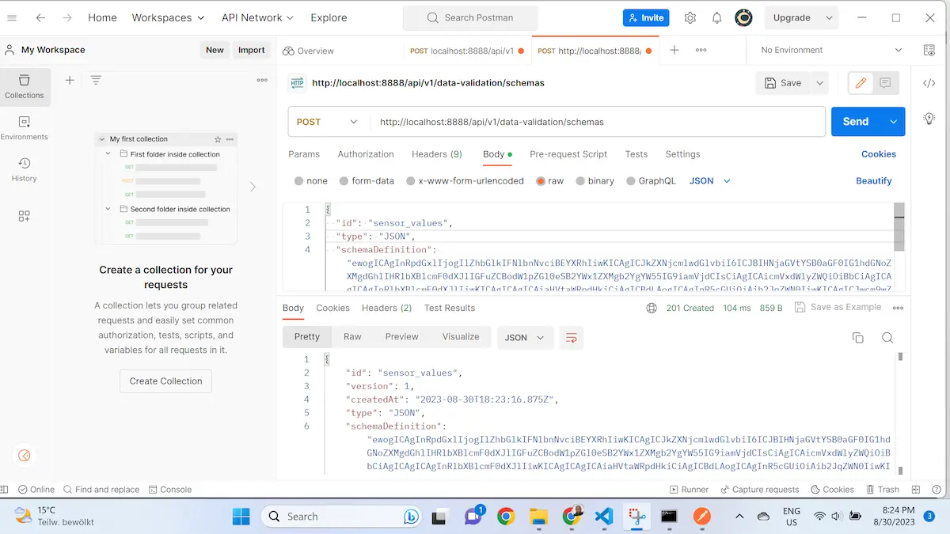Screen dimensions: 950x534
Task: Open the Collections sidebar panel
Action: point(25,87)
